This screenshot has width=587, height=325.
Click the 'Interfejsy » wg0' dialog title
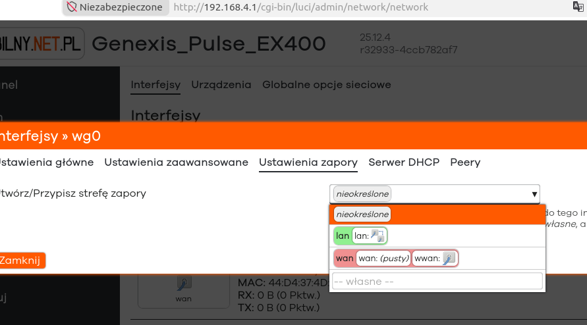coord(50,136)
